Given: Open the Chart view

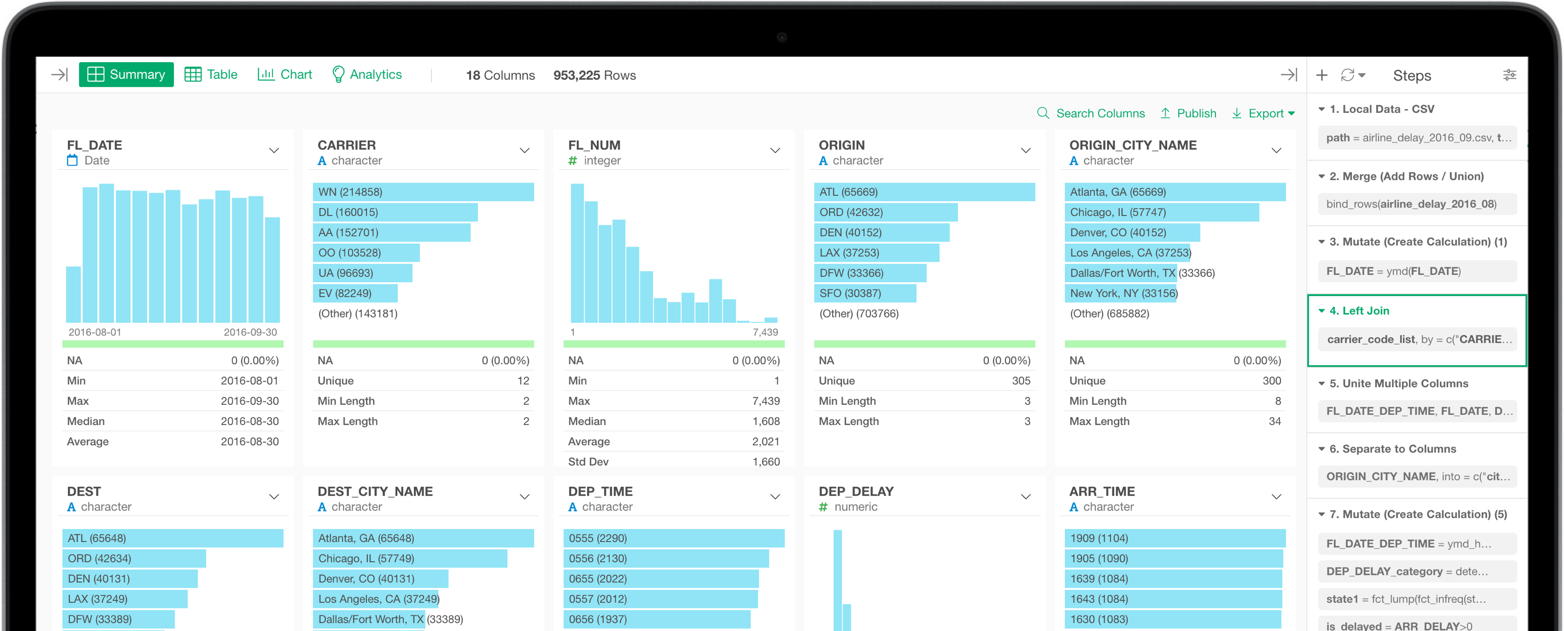Looking at the screenshot, I should click(285, 75).
